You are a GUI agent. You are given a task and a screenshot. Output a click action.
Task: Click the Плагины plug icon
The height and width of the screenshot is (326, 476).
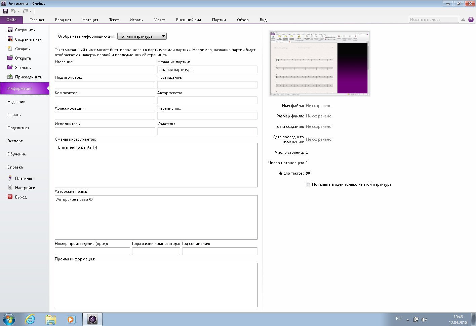point(10,178)
